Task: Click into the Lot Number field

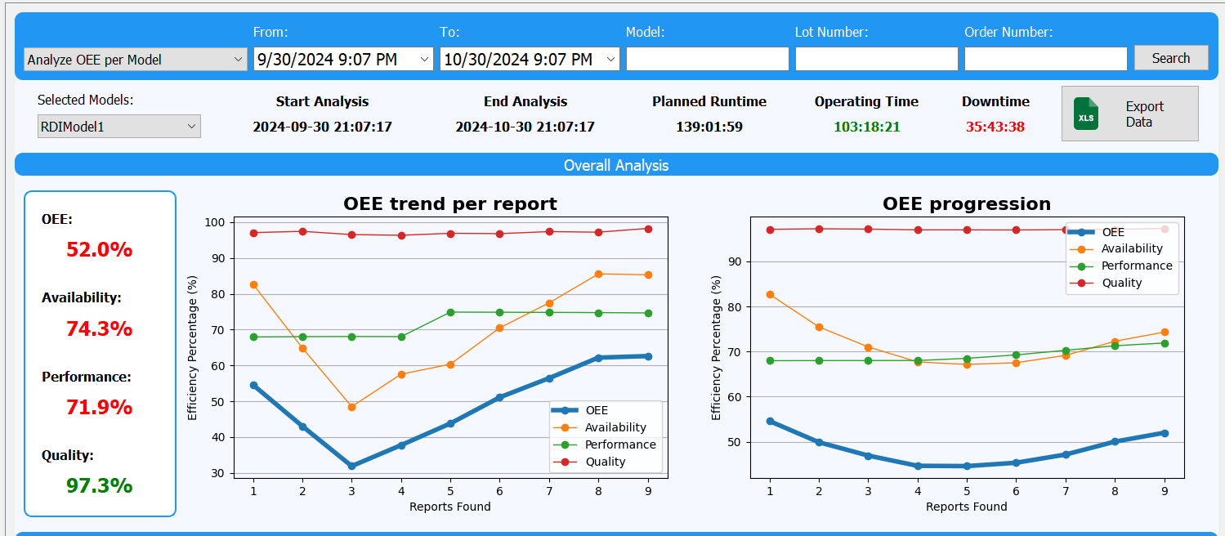Action: coord(876,59)
